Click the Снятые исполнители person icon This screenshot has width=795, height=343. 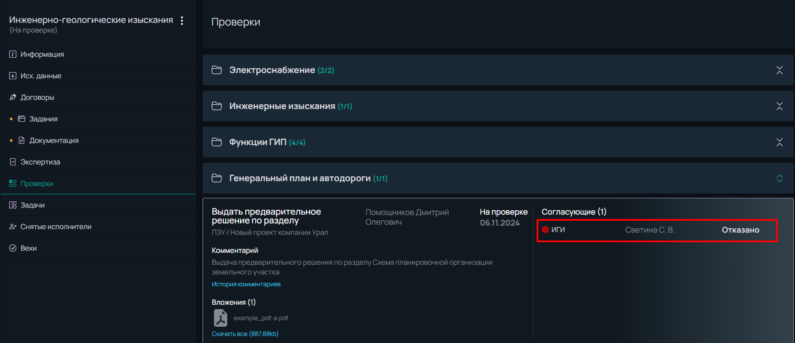(x=13, y=226)
